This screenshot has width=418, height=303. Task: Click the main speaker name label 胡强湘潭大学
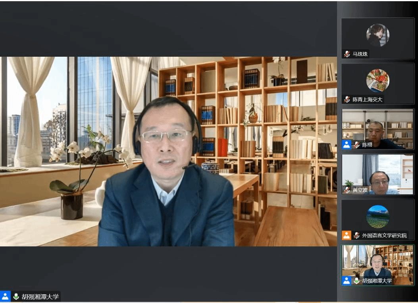40,296
